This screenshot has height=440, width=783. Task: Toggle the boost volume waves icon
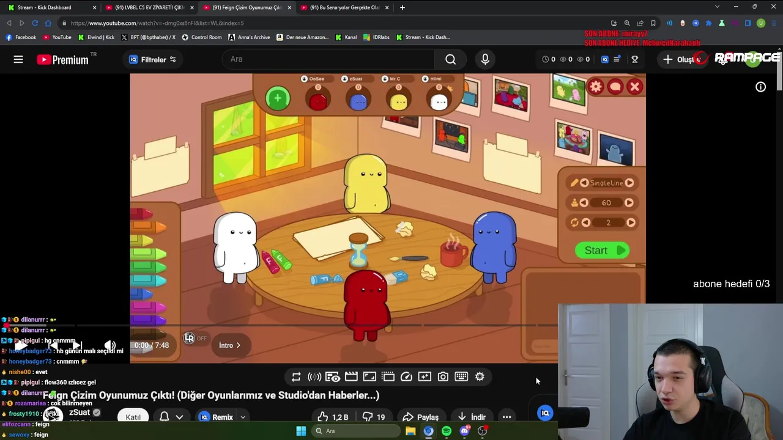(314, 376)
